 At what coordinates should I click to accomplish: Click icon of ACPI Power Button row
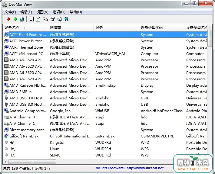(x=6, y=41)
